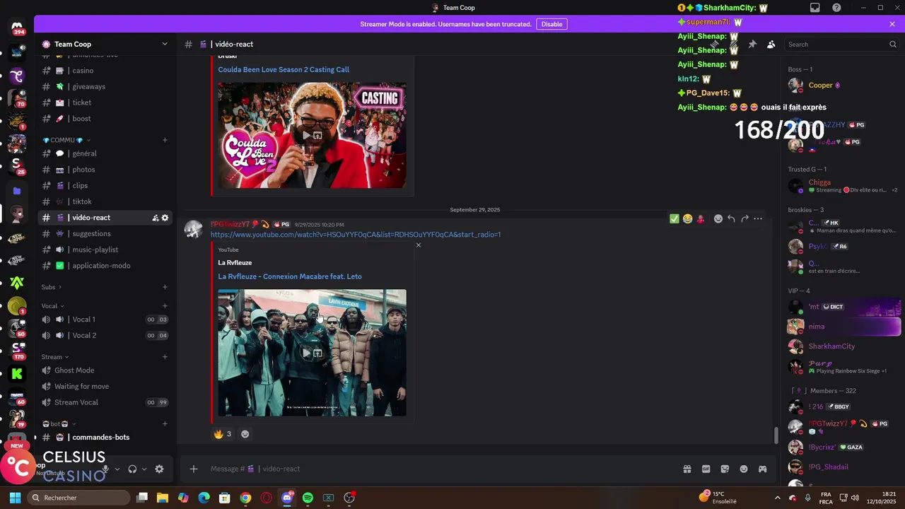
Task: Open the YouTube watch URL in the message
Action: point(356,235)
